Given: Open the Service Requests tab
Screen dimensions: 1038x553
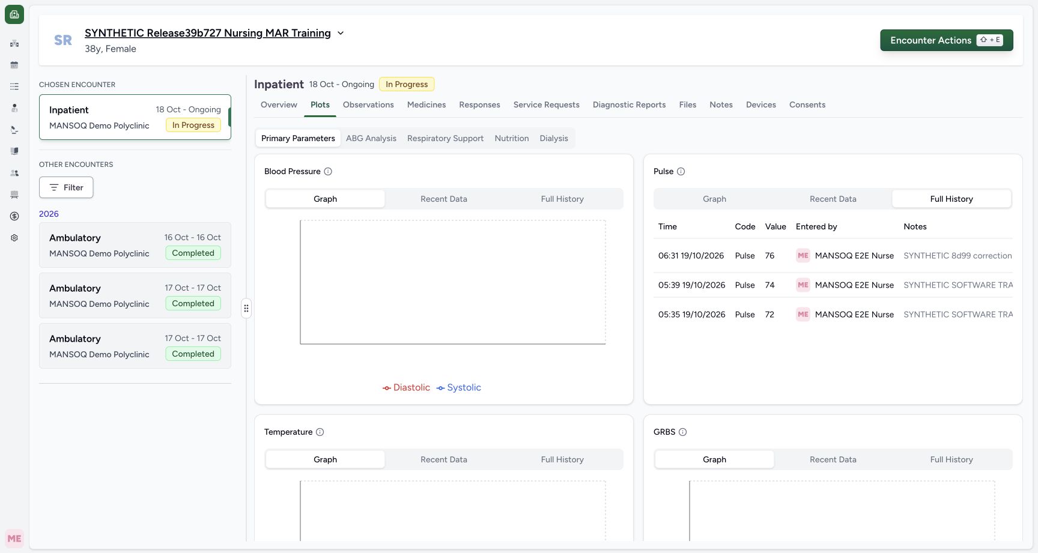Looking at the screenshot, I should [x=546, y=104].
